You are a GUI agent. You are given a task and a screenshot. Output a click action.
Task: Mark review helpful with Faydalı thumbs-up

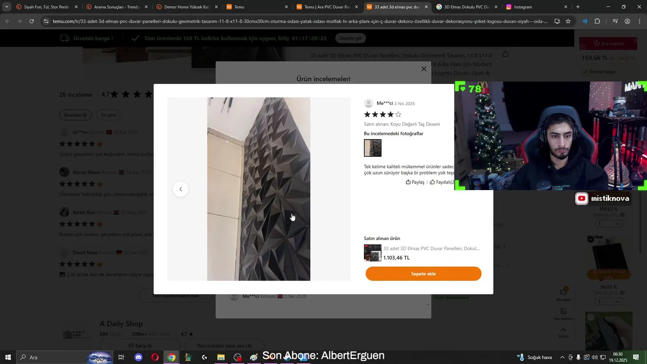point(442,182)
